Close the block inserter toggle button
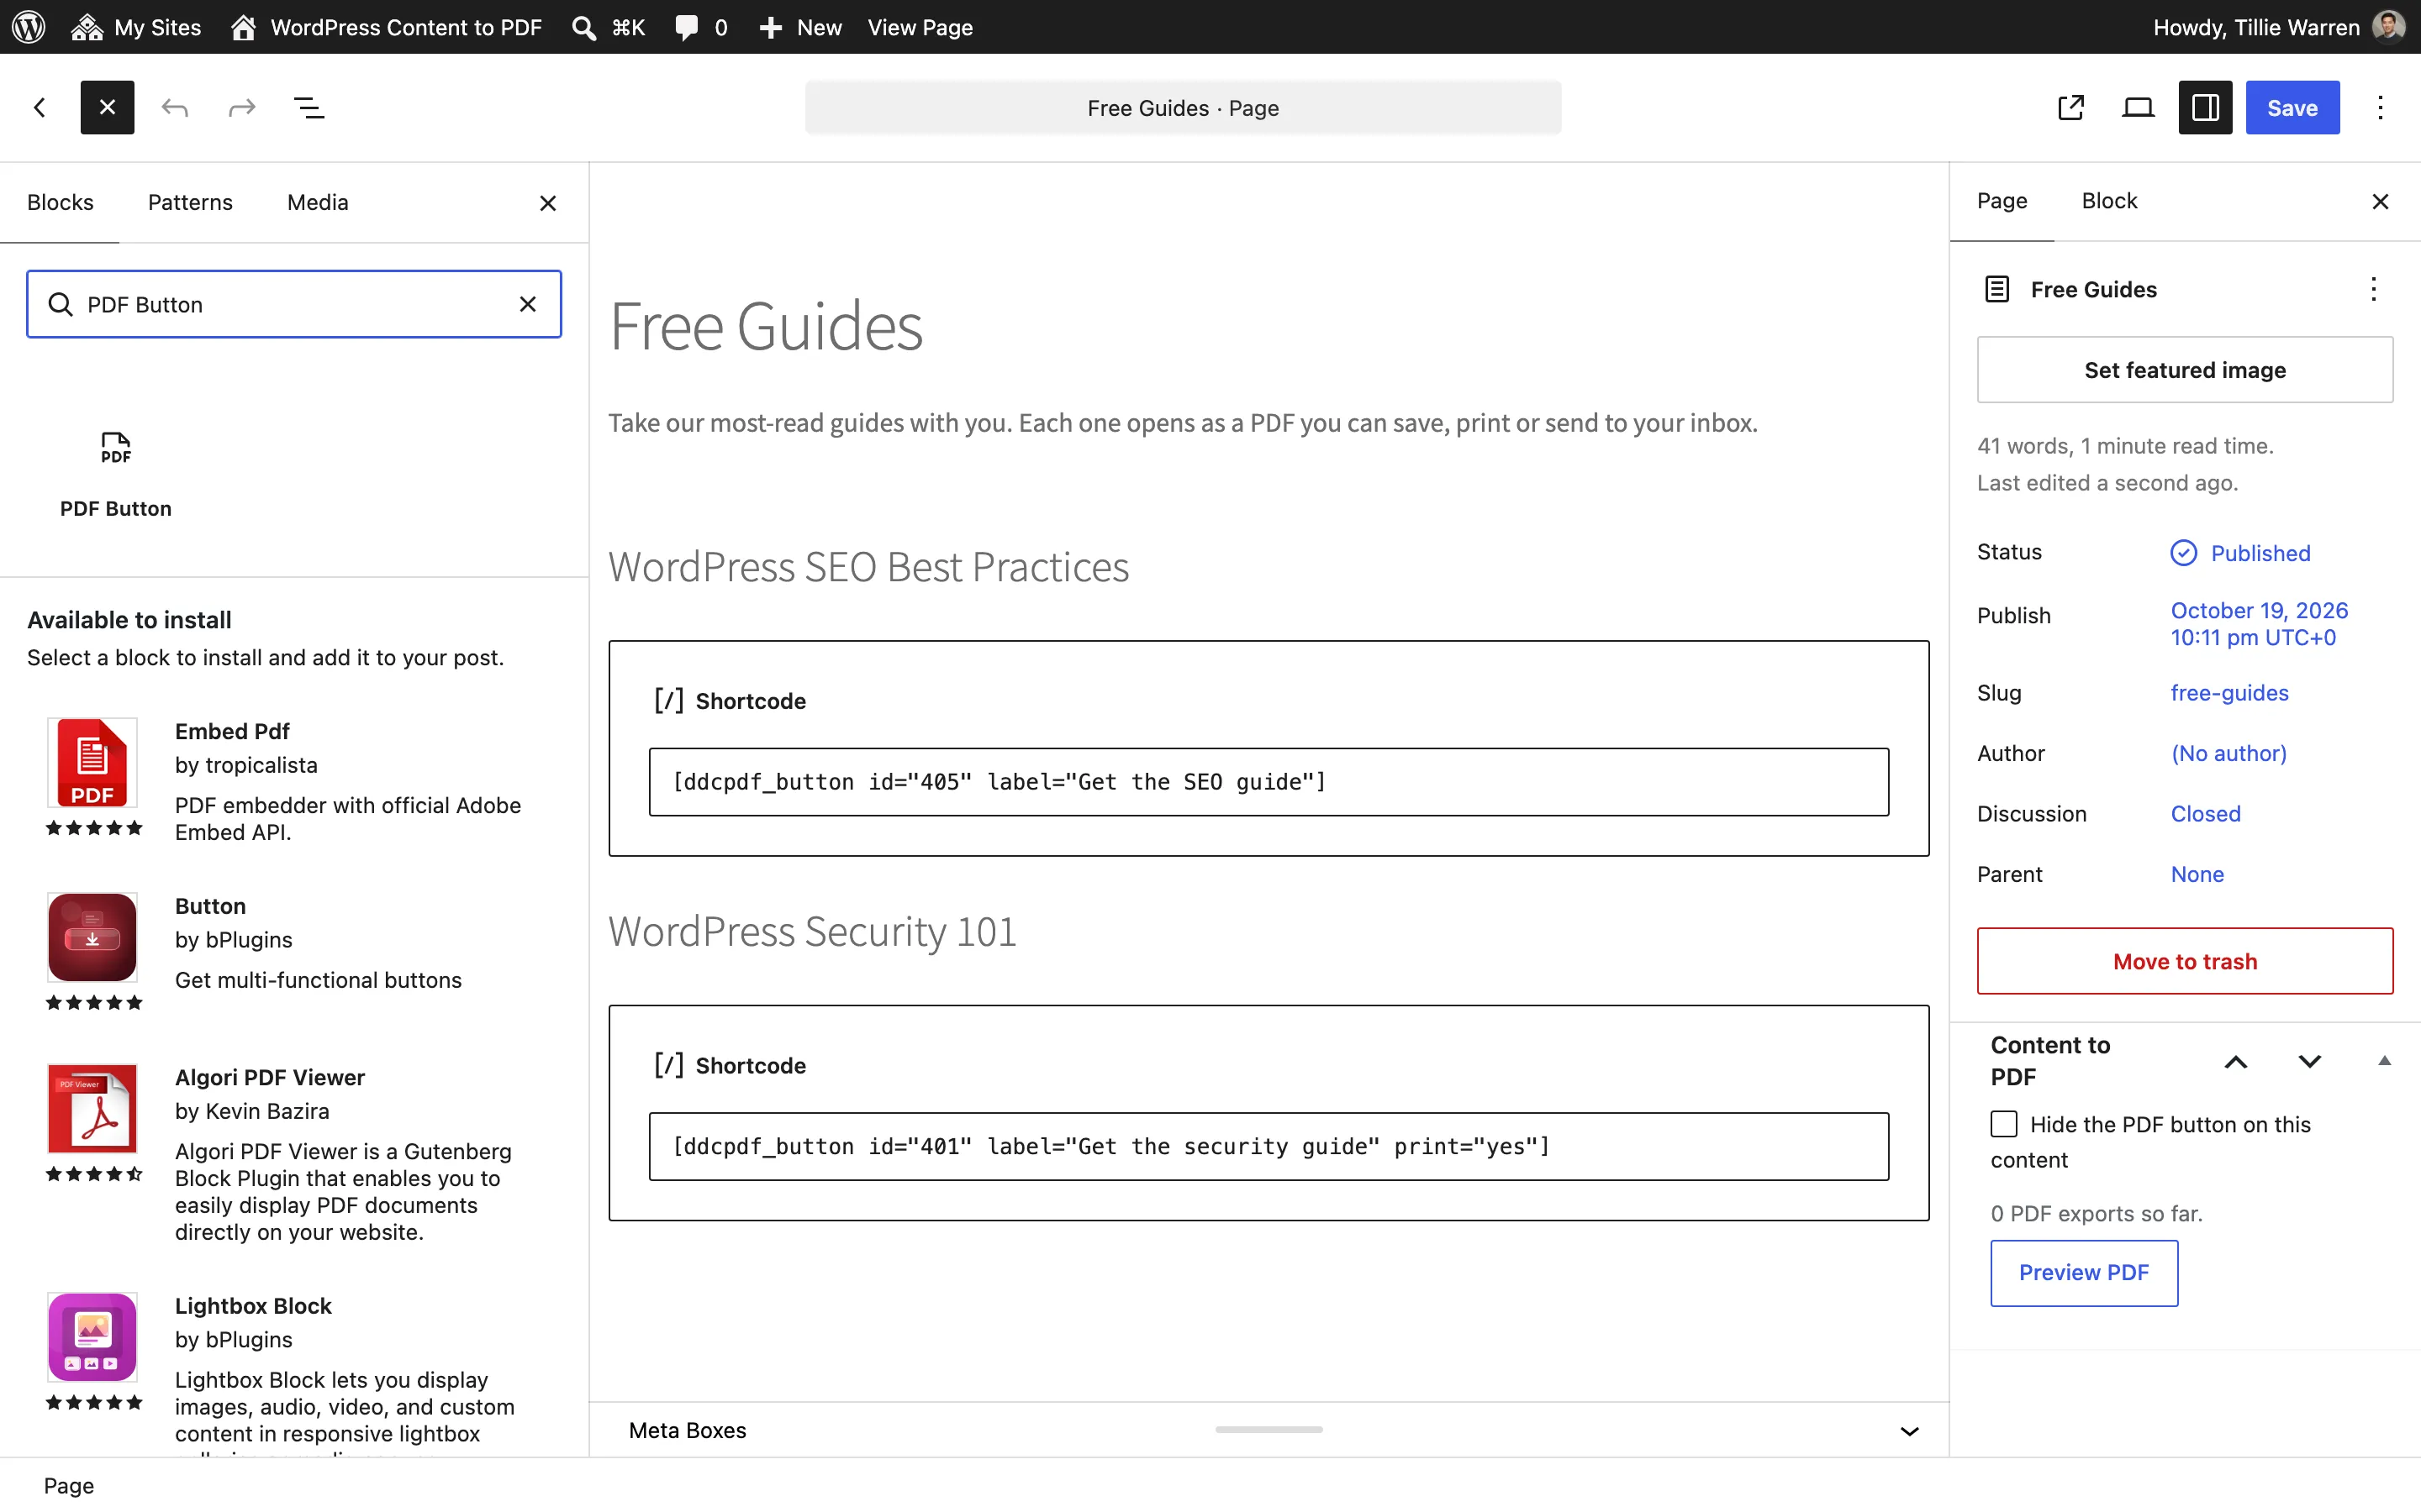2421x1512 pixels. tap(107, 107)
